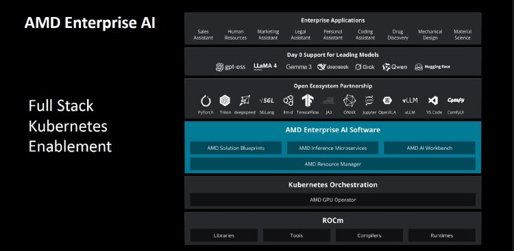This screenshot has width=514, height=251.
Task: Click the Jupyter logo icon
Action: [369, 101]
